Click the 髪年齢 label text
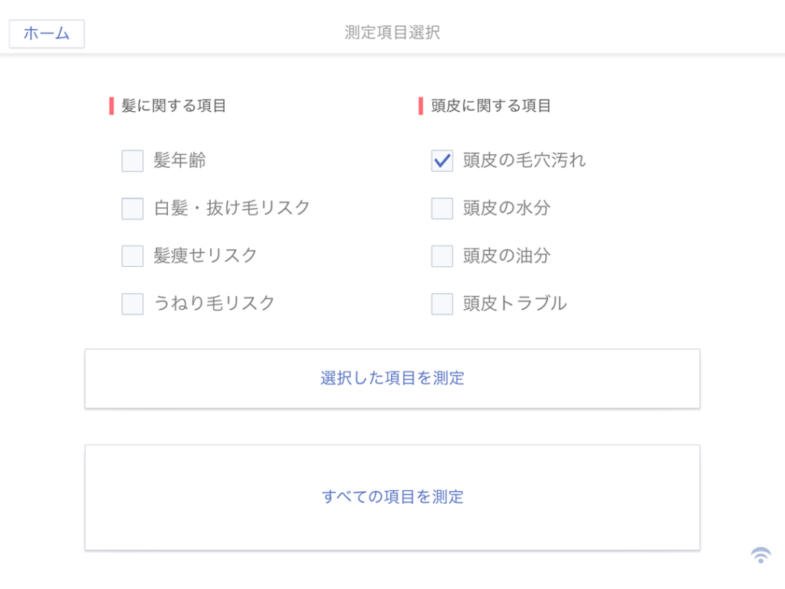The image size is (785, 589). 180,161
